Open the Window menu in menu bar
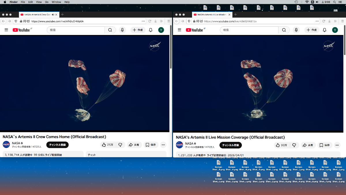The image size is (346, 195). pyautogui.click(x=56, y=2)
